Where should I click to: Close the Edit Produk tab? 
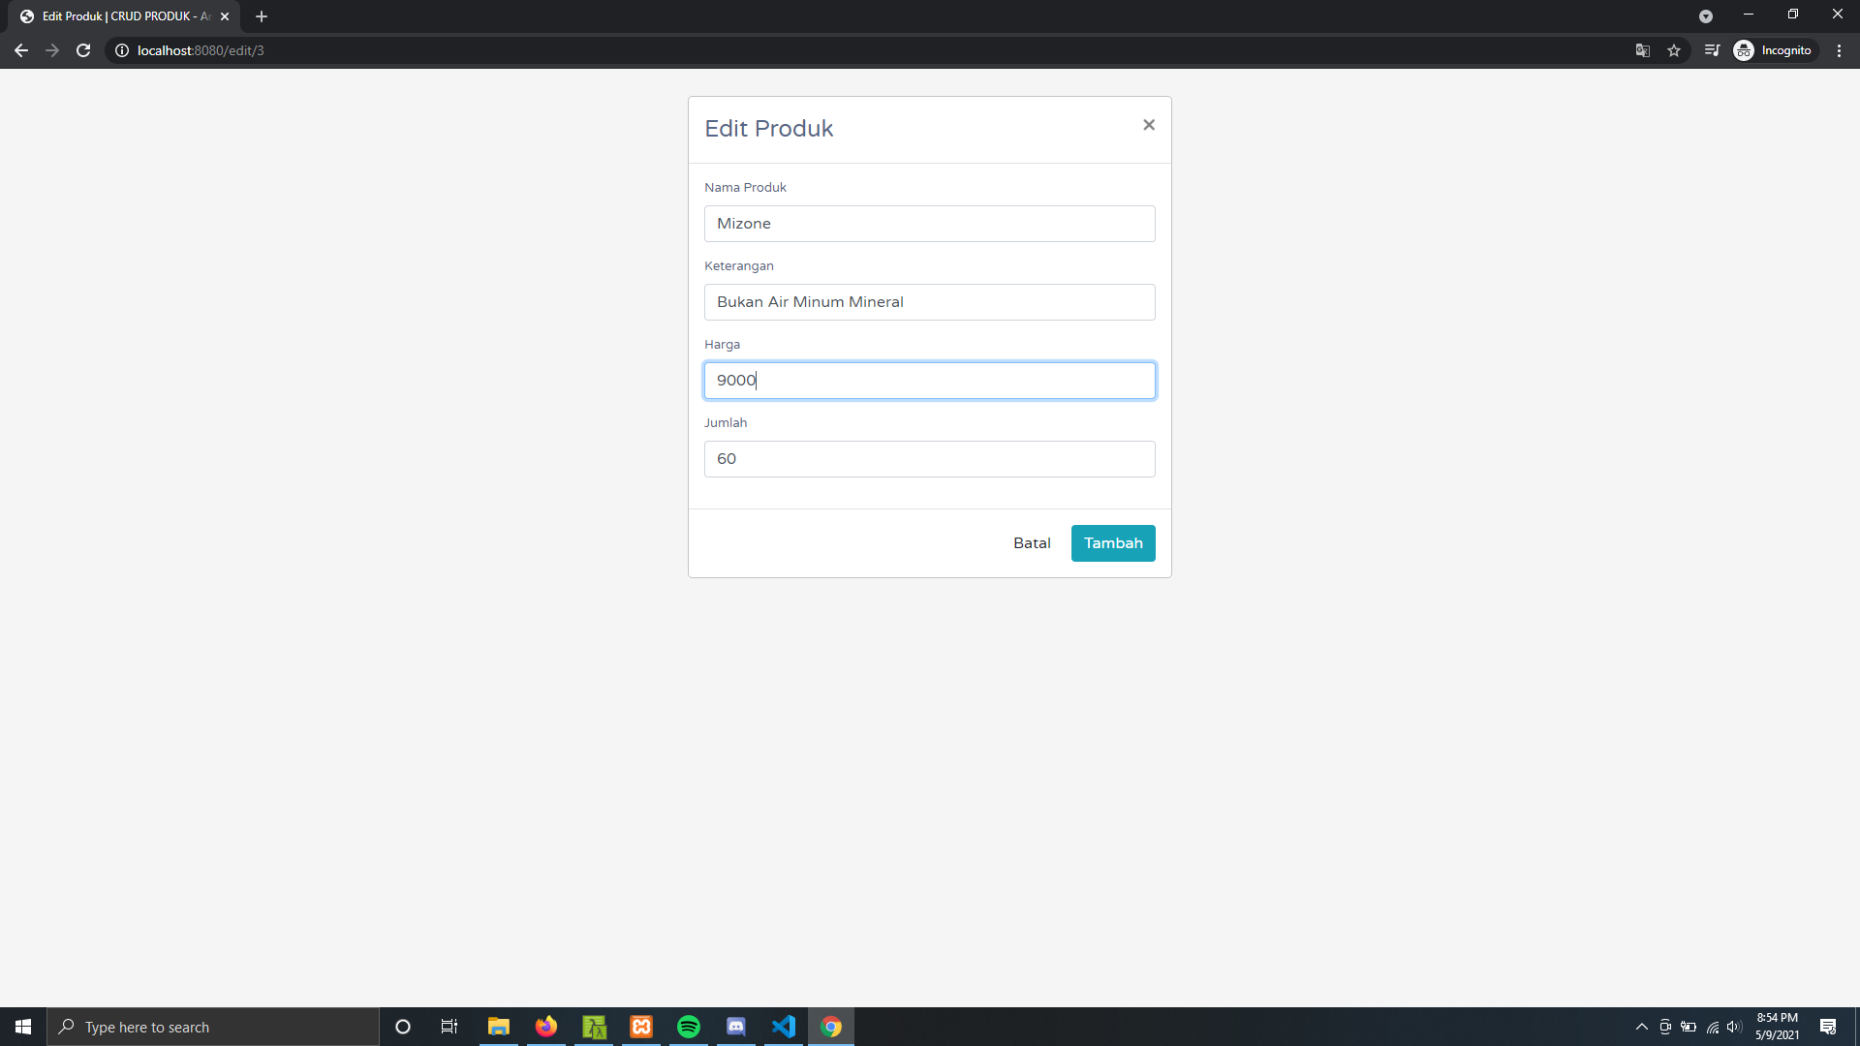[x=225, y=16]
